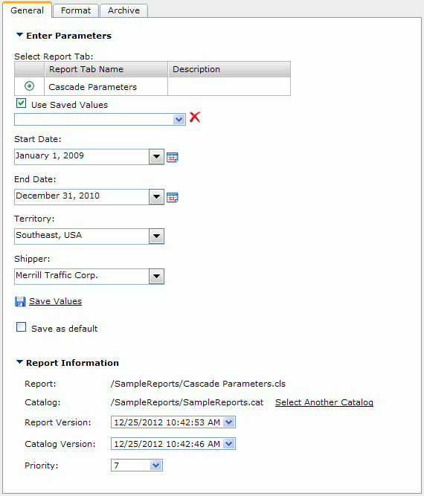
Task: Open the Territory dropdown showing Southeast, USA
Action: pos(89,236)
